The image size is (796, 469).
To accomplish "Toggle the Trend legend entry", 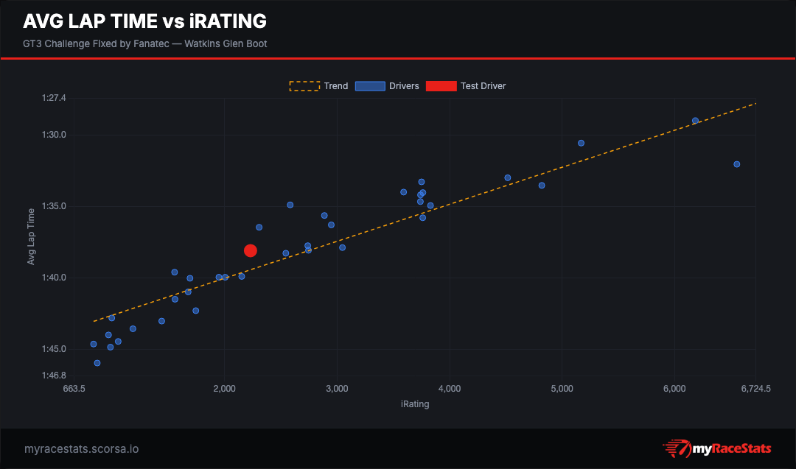I will coord(319,86).
